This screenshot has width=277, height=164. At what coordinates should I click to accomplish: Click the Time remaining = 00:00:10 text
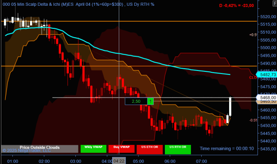tap(227, 148)
